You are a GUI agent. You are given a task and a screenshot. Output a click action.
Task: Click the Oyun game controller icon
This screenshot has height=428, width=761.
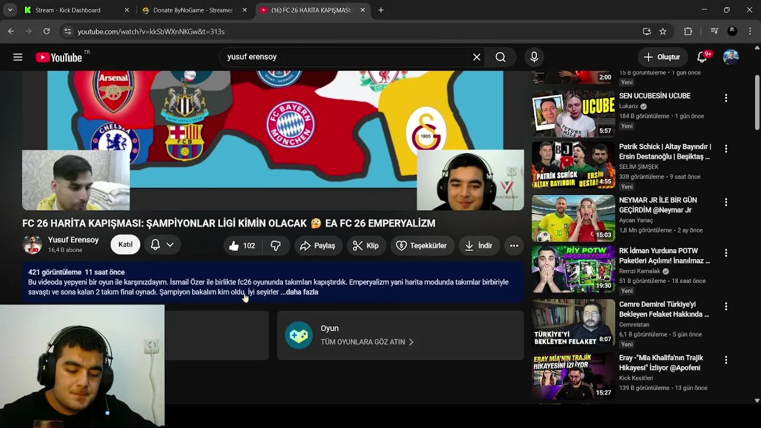click(298, 335)
